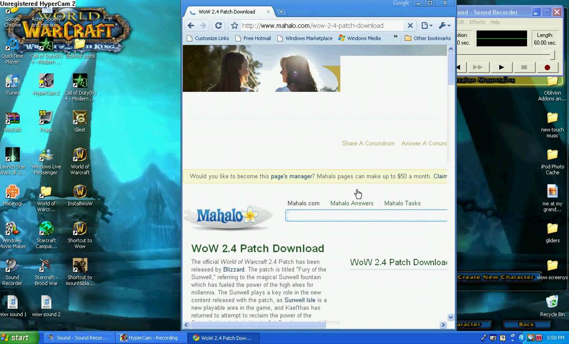Reload the current page in Chrome
The height and width of the screenshot is (344, 569).
click(x=220, y=25)
